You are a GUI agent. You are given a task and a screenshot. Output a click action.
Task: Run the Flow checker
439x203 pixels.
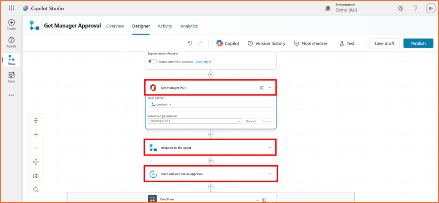pyautogui.click(x=310, y=43)
